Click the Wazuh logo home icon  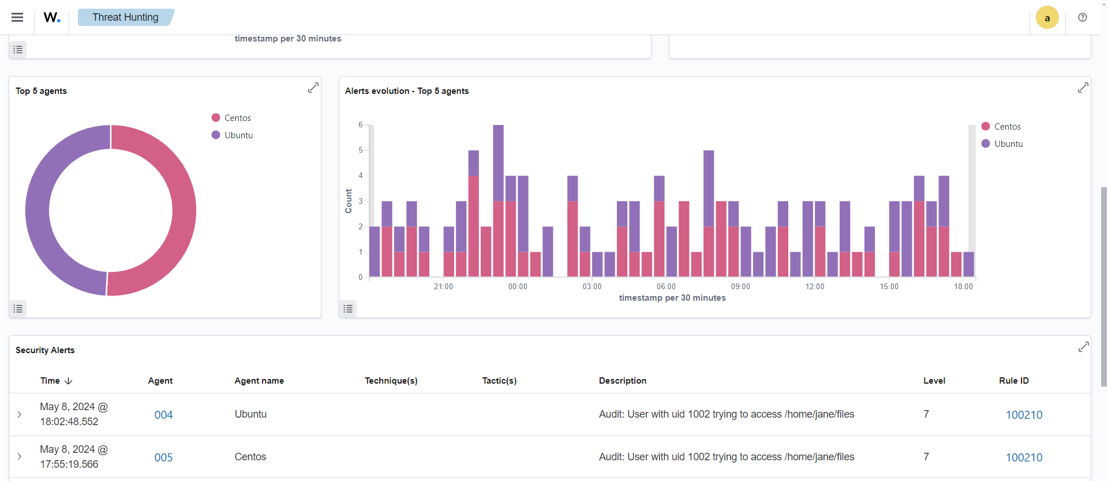[x=52, y=17]
